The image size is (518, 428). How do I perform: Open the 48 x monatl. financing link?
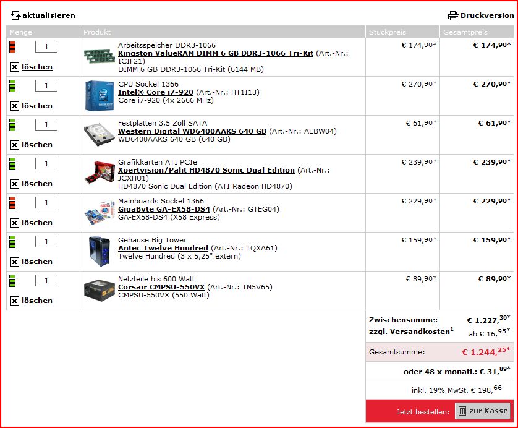click(449, 372)
